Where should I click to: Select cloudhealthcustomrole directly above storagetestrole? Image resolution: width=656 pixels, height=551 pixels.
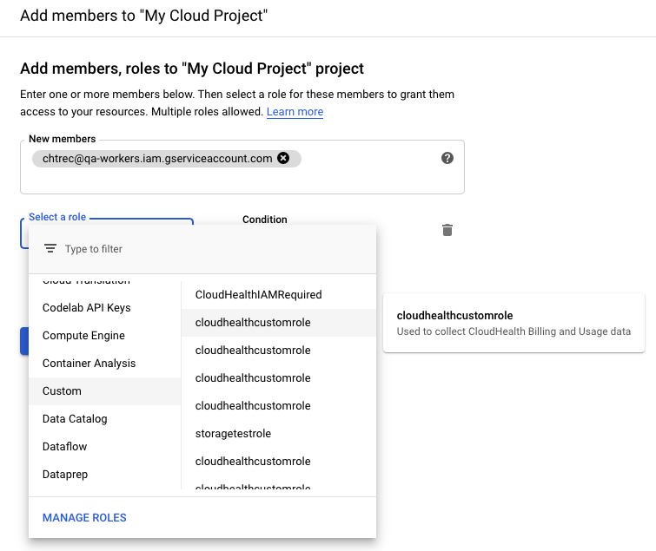pyautogui.click(x=253, y=406)
